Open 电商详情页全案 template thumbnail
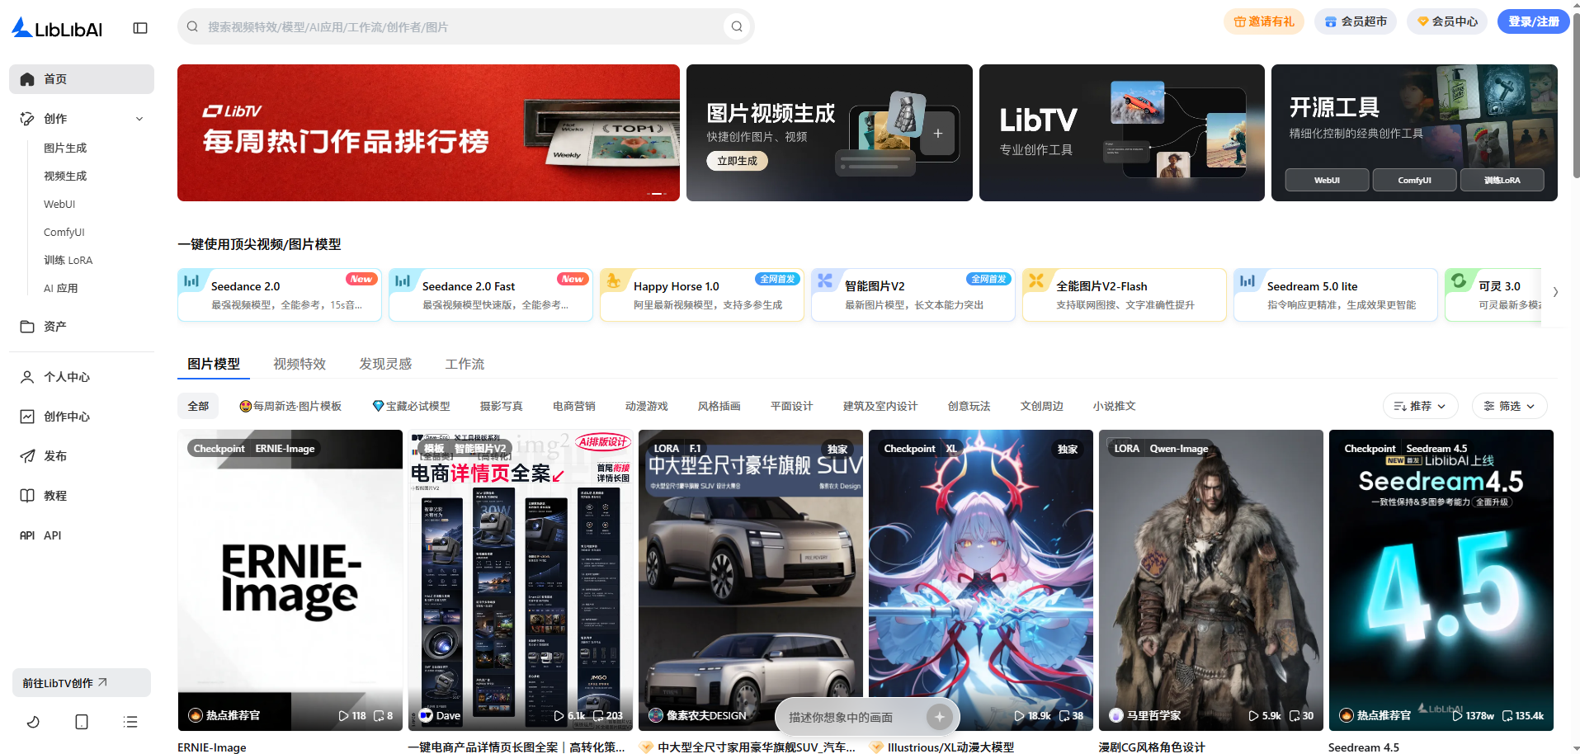1580x754 pixels. coord(521,580)
